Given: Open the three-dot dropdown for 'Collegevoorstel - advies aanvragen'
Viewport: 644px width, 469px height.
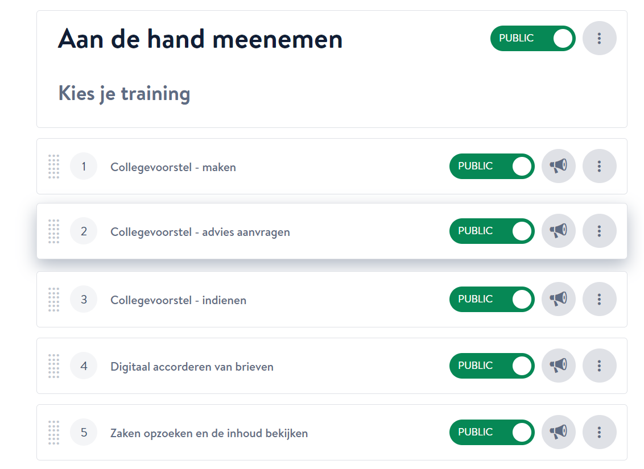Looking at the screenshot, I should (600, 231).
